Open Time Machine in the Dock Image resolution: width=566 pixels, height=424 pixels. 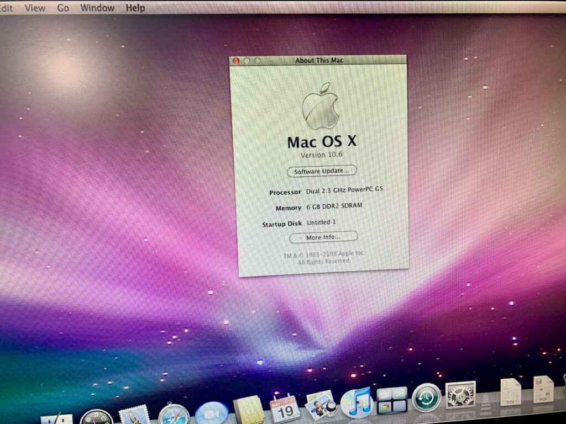(x=426, y=397)
